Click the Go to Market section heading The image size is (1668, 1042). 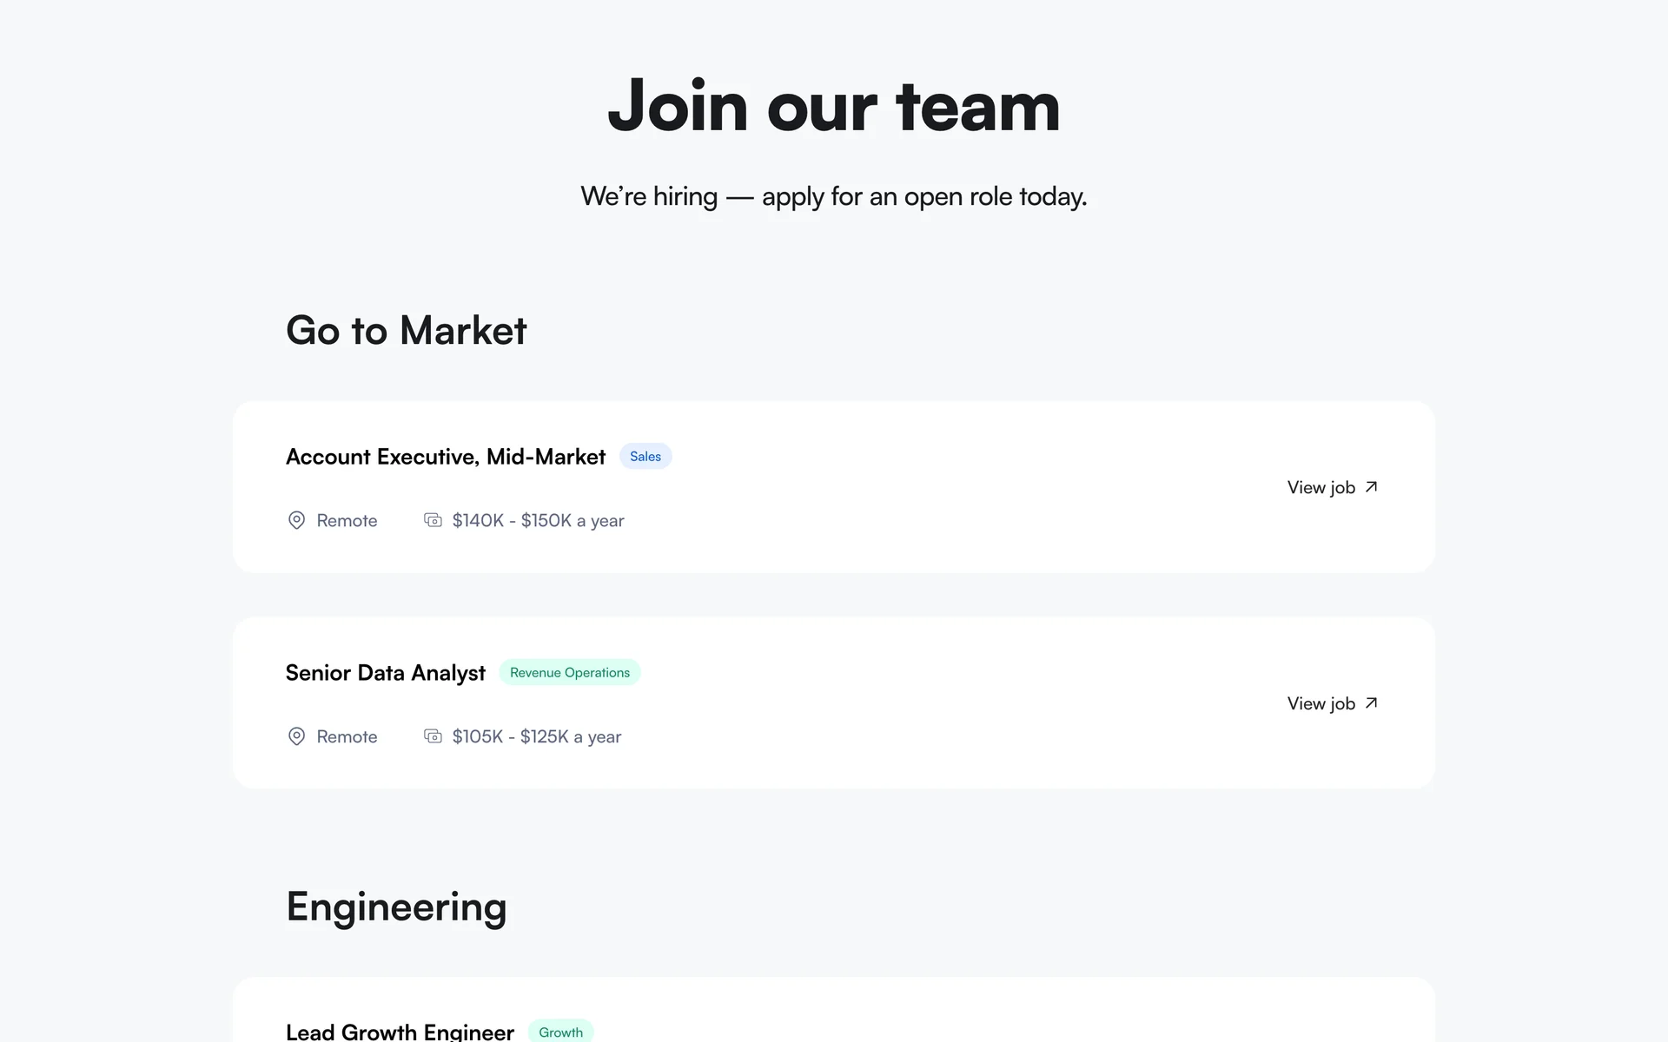pyautogui.click(x=407, y=331)
